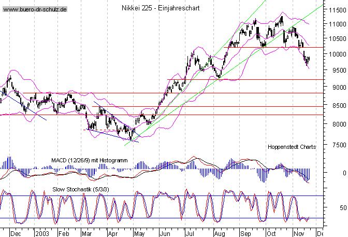This screenshot has height=237, width=348.
Task: Click the 8500 price axis label
Action: [x=336, y=106]
